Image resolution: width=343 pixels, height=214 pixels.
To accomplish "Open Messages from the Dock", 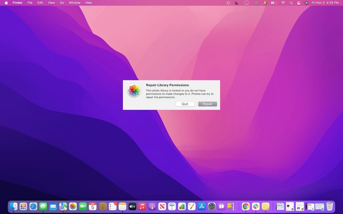I will [x=43, y=206].
